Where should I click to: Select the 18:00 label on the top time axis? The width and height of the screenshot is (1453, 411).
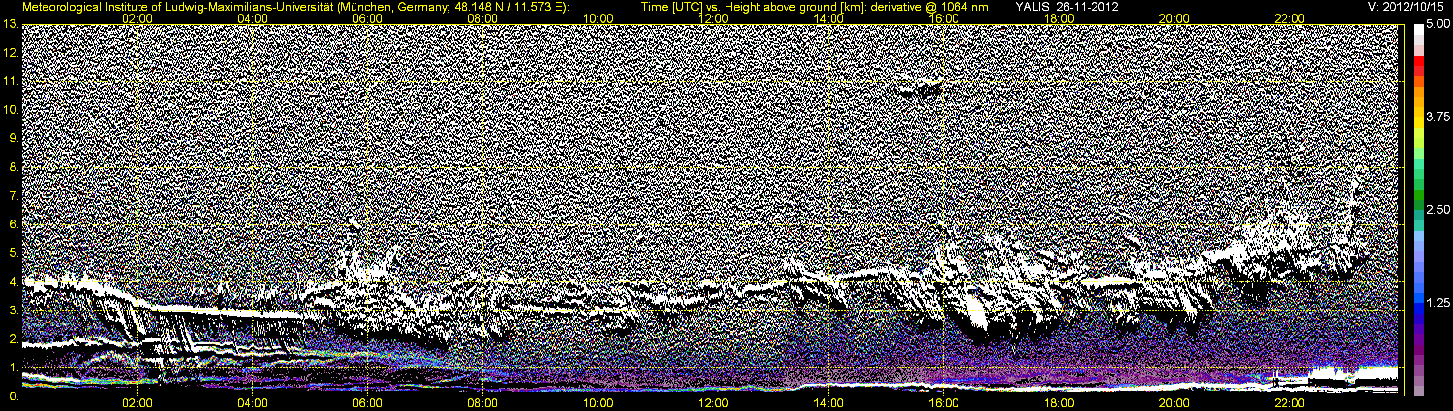click(1059, 18)
